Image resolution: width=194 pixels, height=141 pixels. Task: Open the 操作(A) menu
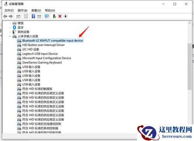click(x=23, y=10)
